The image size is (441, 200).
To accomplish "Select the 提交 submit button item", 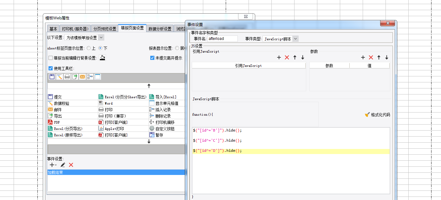I will click(55, 97).
